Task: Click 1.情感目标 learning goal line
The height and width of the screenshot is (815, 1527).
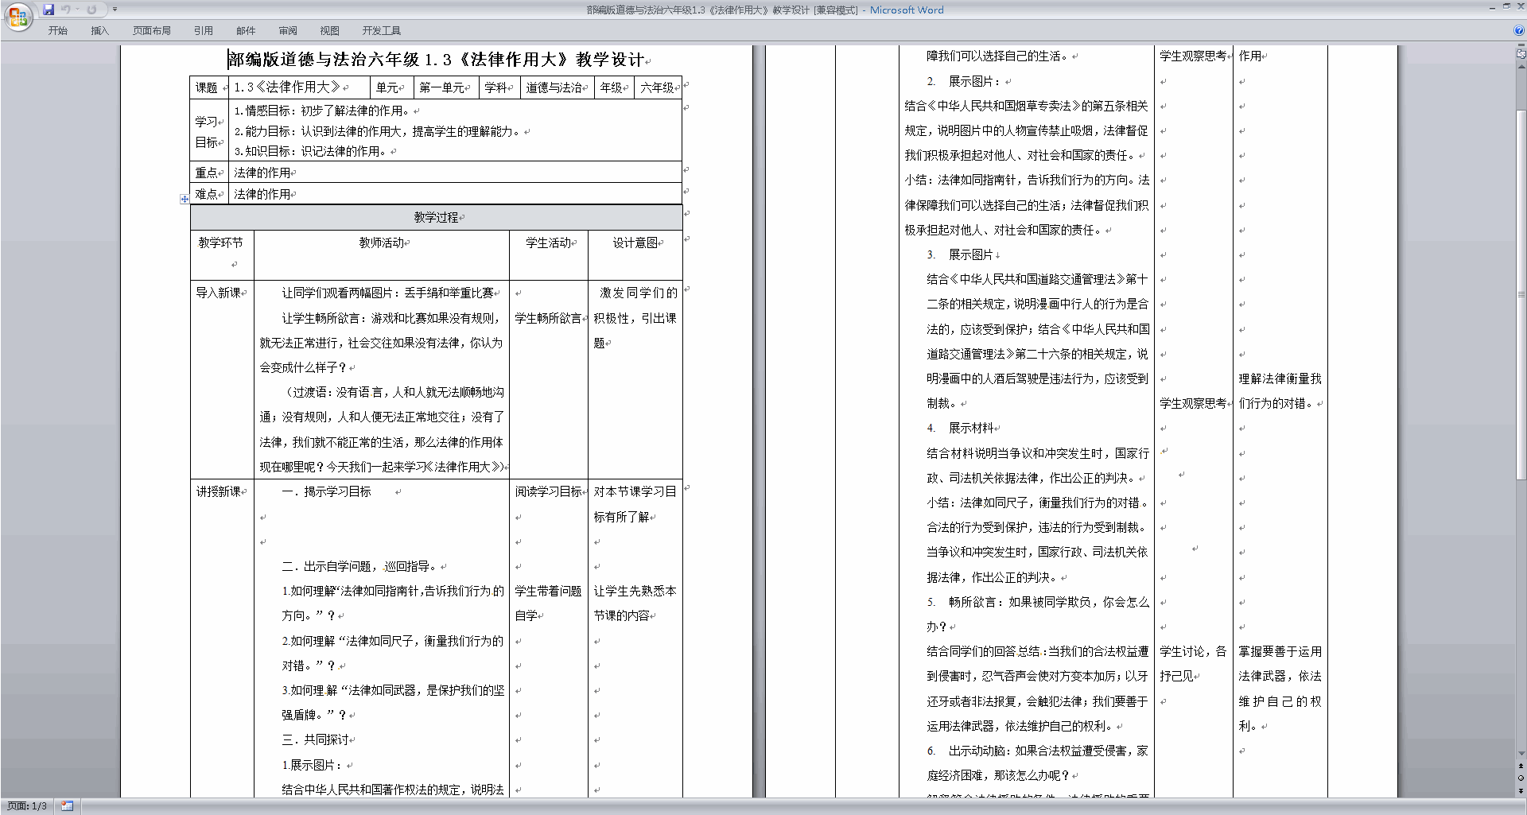Action: click(322, 111)
